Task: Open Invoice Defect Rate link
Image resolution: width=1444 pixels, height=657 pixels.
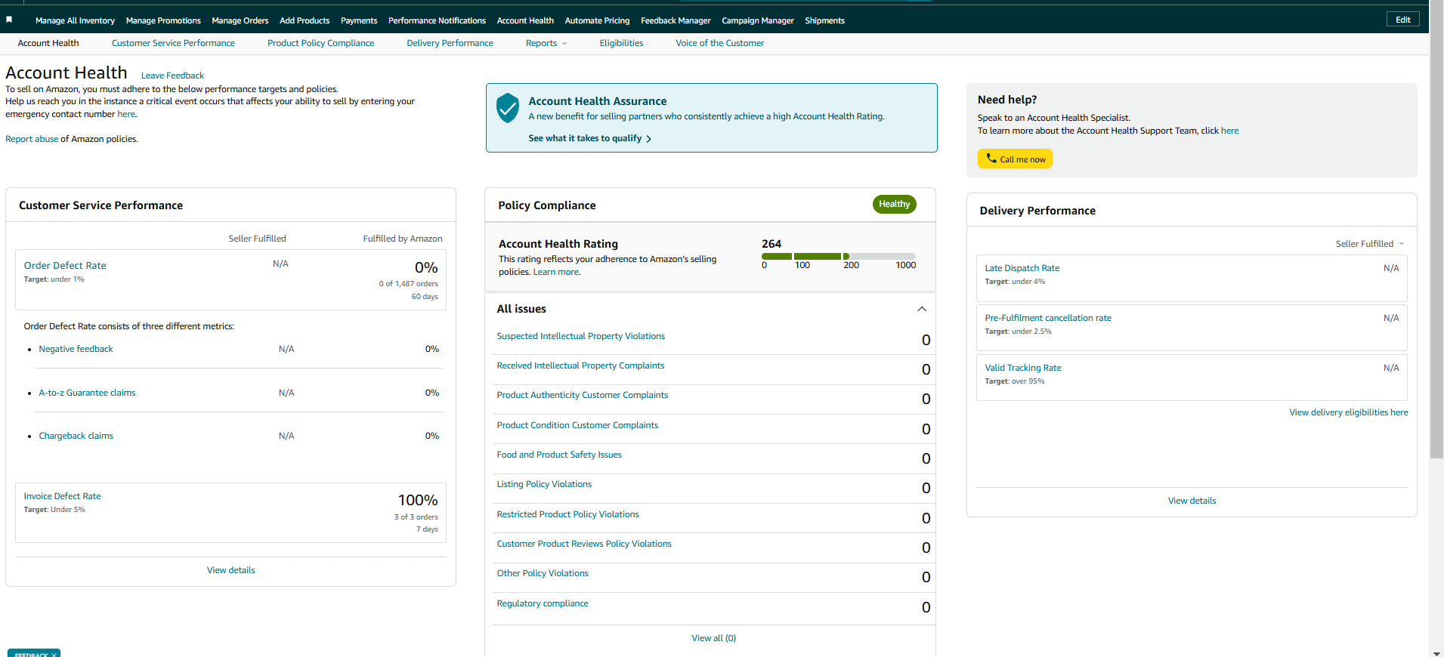Action: coord(62,496)
